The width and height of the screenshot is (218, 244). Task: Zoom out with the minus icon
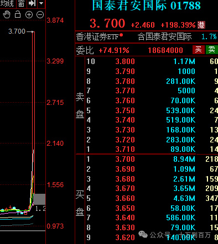40,15
